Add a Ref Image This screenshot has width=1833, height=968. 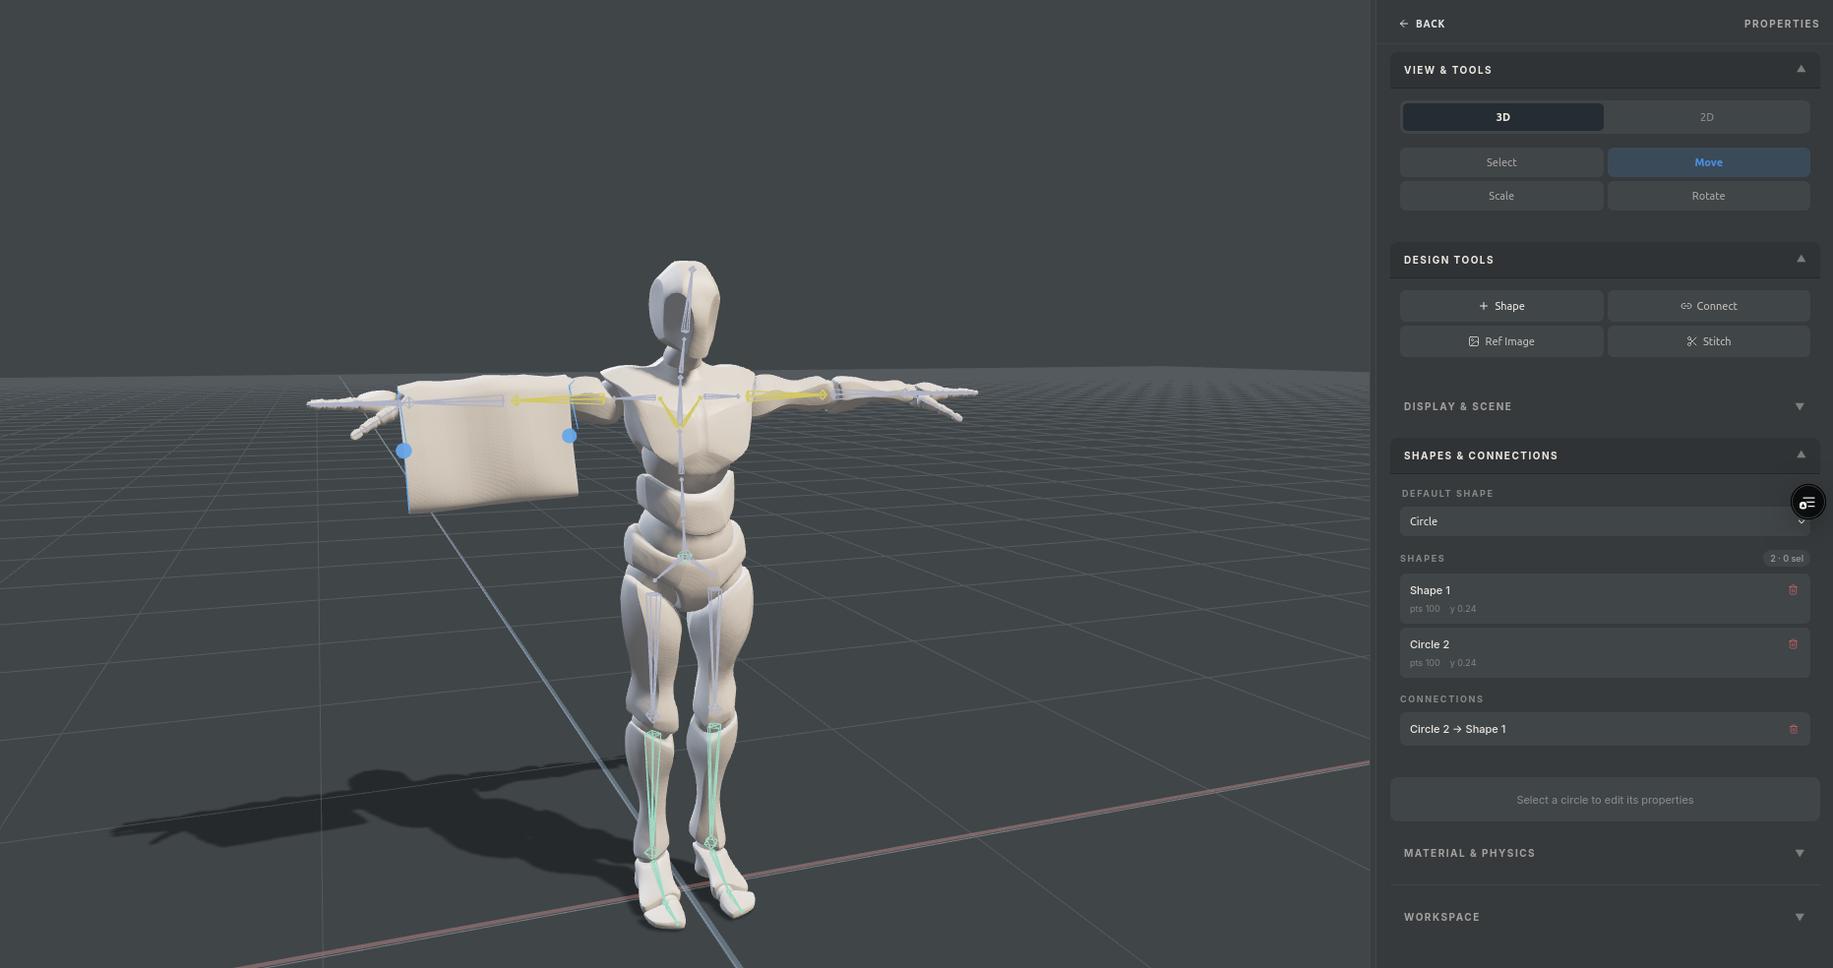tap(1501, 341)
